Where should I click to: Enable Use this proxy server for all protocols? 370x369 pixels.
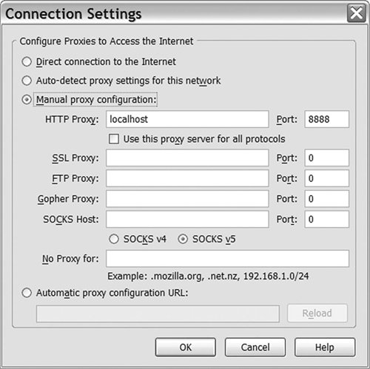pos(114,139)
